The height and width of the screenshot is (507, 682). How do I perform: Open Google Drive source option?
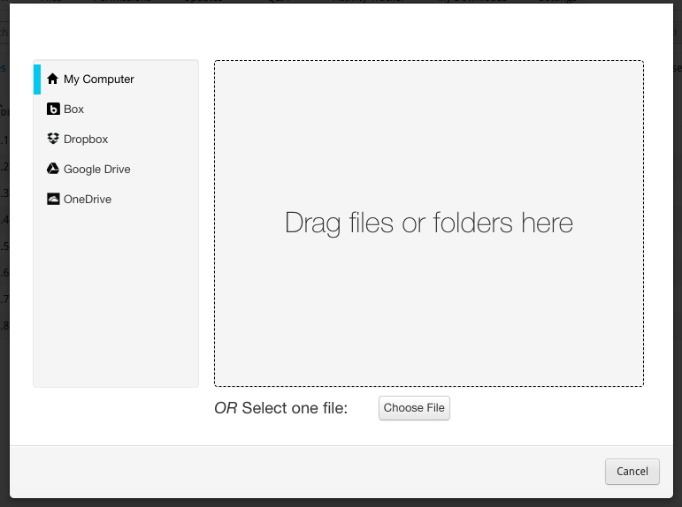tap(116, 169)
